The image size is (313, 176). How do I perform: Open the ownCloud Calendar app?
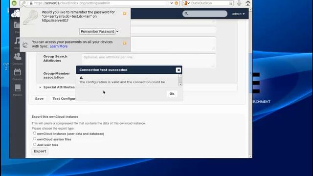coord(18,74)
